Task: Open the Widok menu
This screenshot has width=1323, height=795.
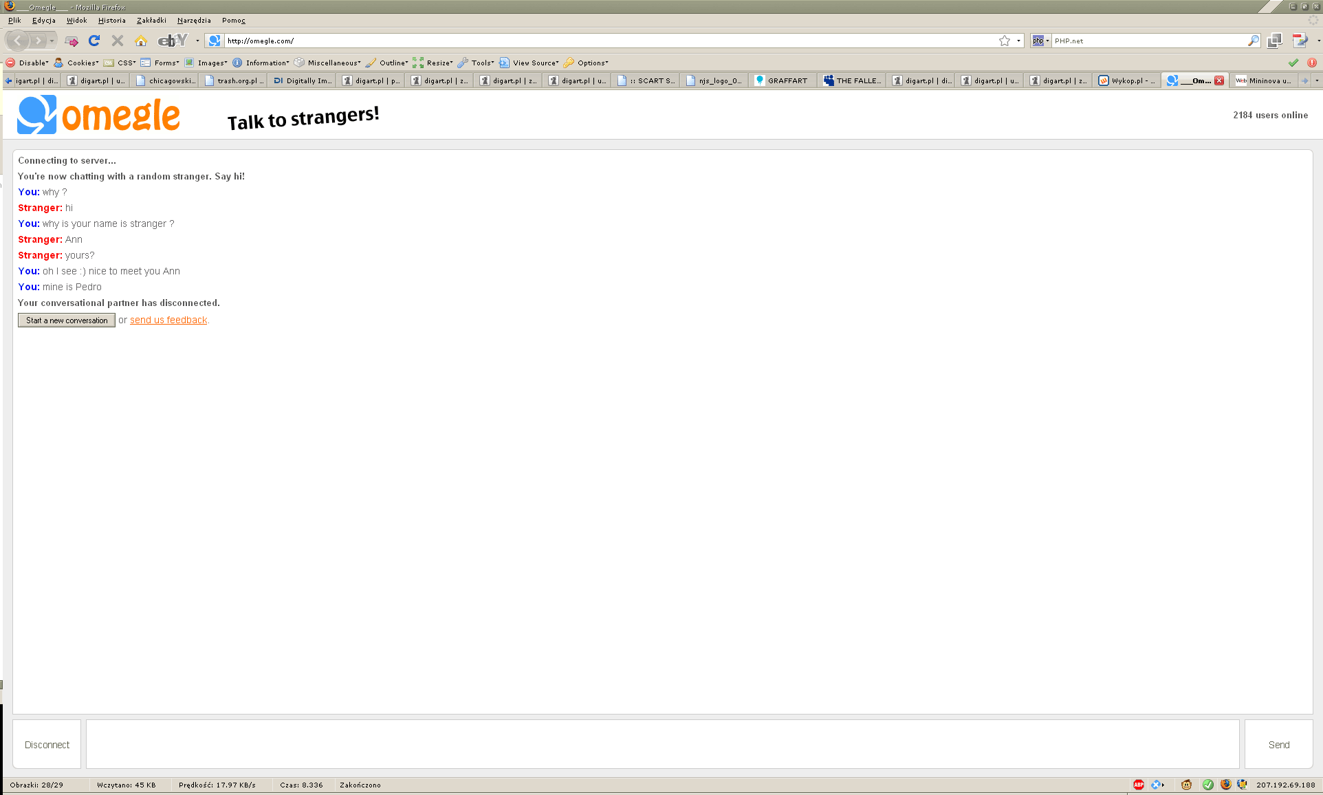Action: pyautogui.click(x=76, y=21)
